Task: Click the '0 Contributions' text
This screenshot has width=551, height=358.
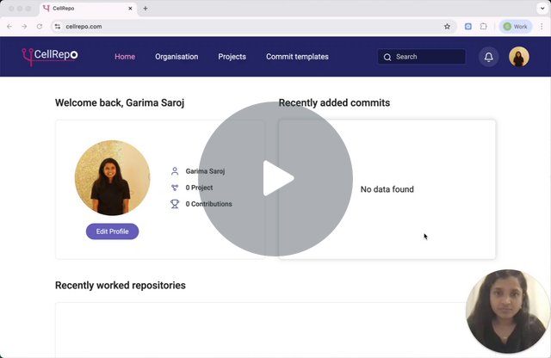Action: pyautogui.click(x=208, y=204)
